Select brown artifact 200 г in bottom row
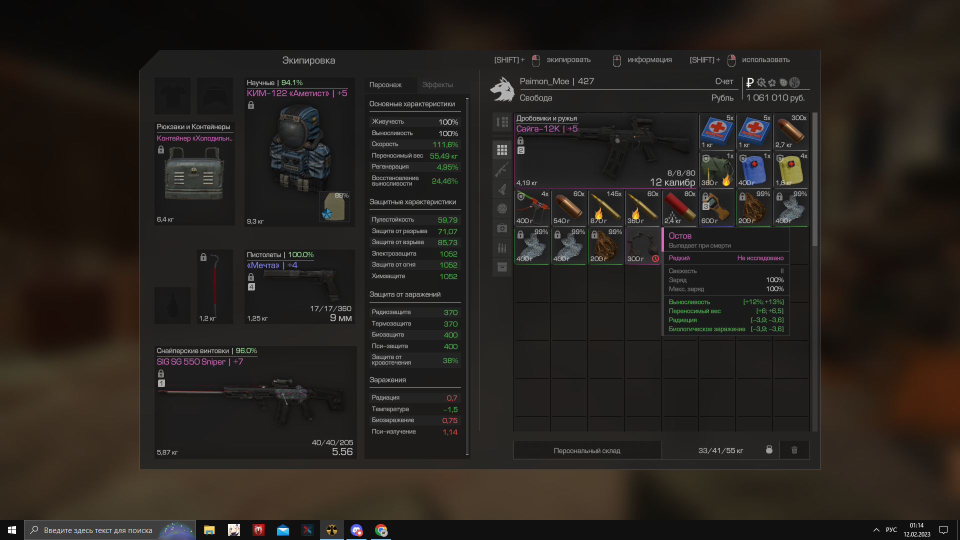Screen dimensions: 960x540 [x=606, y=245]
